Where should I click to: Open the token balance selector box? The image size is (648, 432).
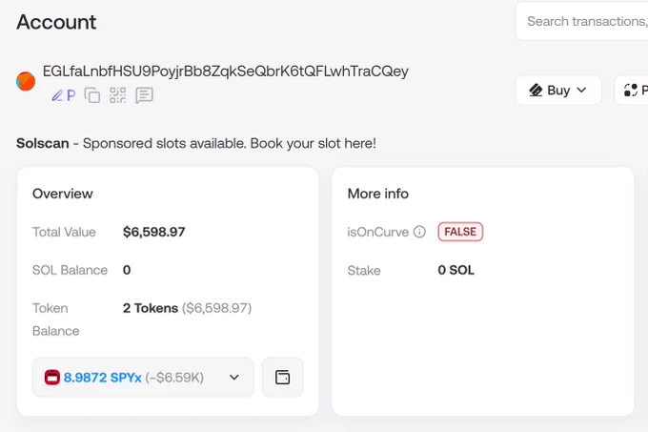tap(143, 377)
